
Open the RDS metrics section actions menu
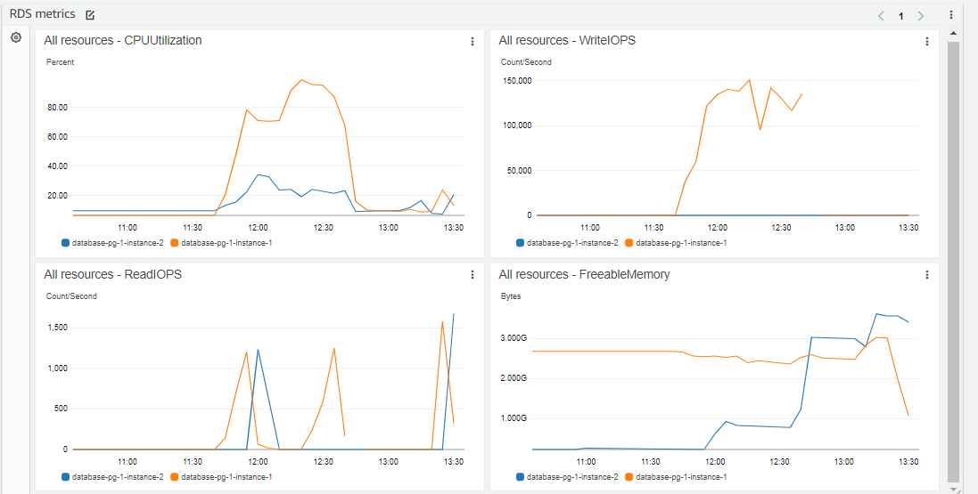coord(951,15)
